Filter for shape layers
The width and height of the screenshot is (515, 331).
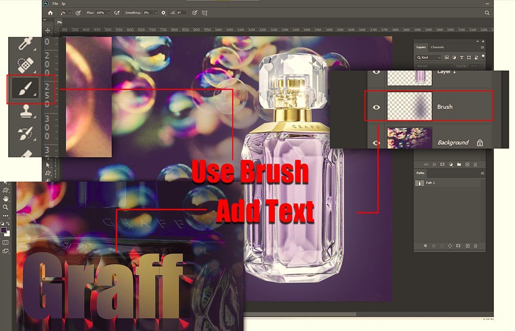pos(469,57)
